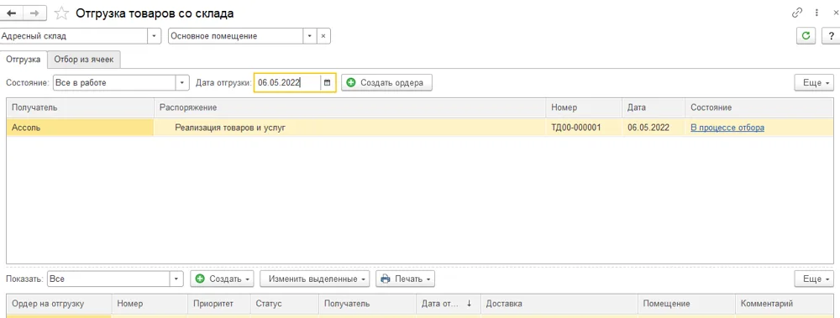840x318 pixels.
Task: Sort by upper table Номер column header
Action: 584,107
